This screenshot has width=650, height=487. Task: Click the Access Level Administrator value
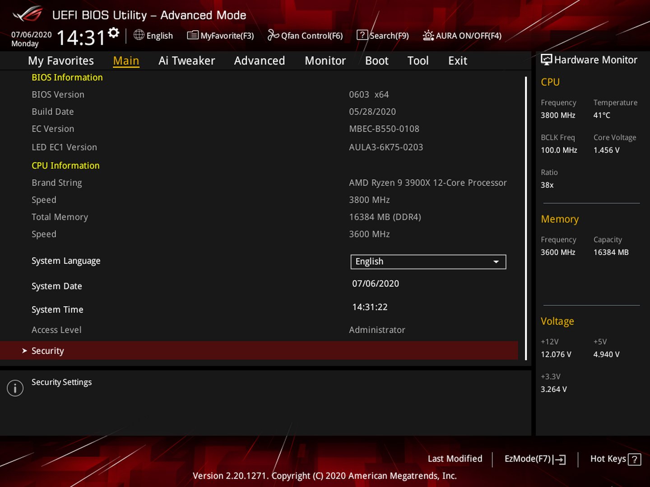[377, 330]
